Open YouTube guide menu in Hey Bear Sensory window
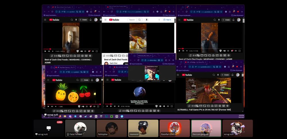Viewport: 287px width, 139px height. (x=48, y=80)
